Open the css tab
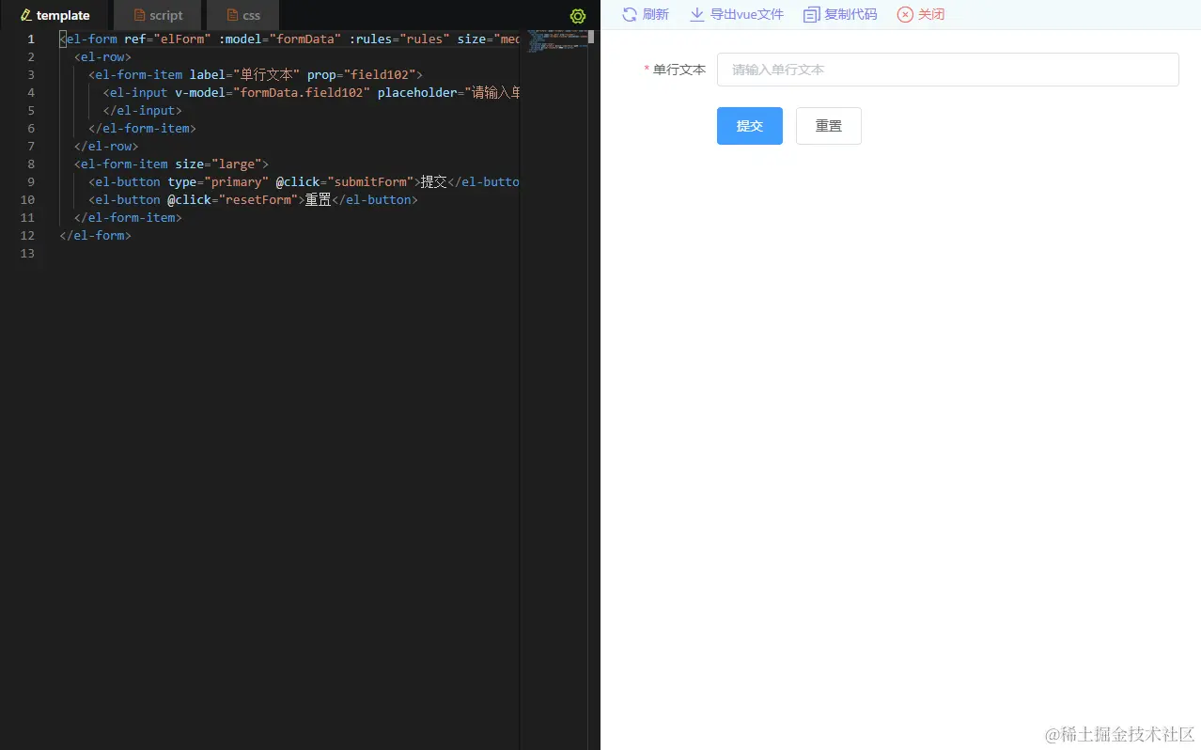1201x750 pixels. point(242,15)
